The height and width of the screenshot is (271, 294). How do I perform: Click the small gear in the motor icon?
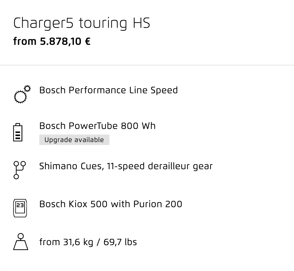[28, 88]
